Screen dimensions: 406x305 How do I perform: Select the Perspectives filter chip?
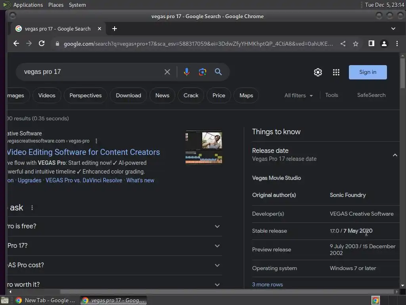pyautogui.click(x=86, y=95)
